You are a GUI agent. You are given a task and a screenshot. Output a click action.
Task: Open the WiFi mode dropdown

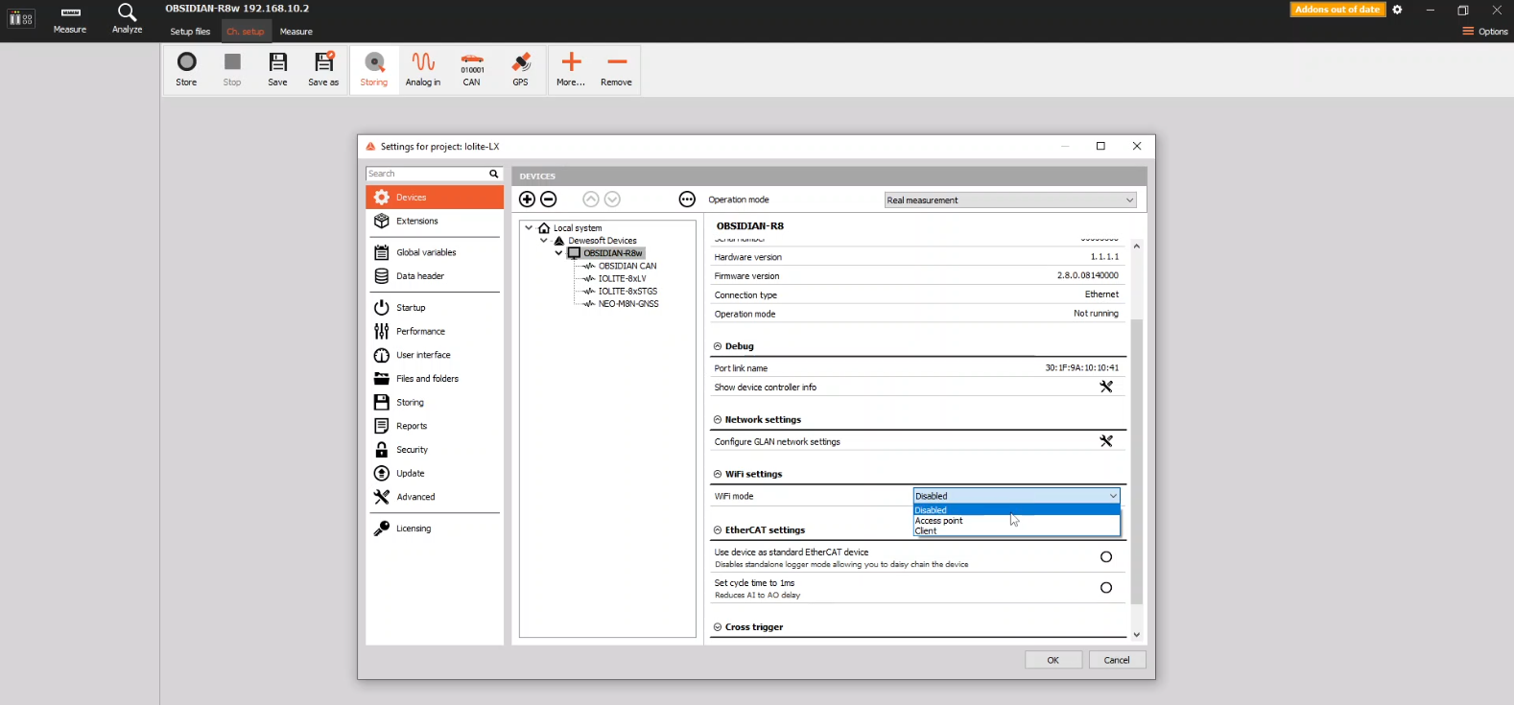click(1016, 496)
